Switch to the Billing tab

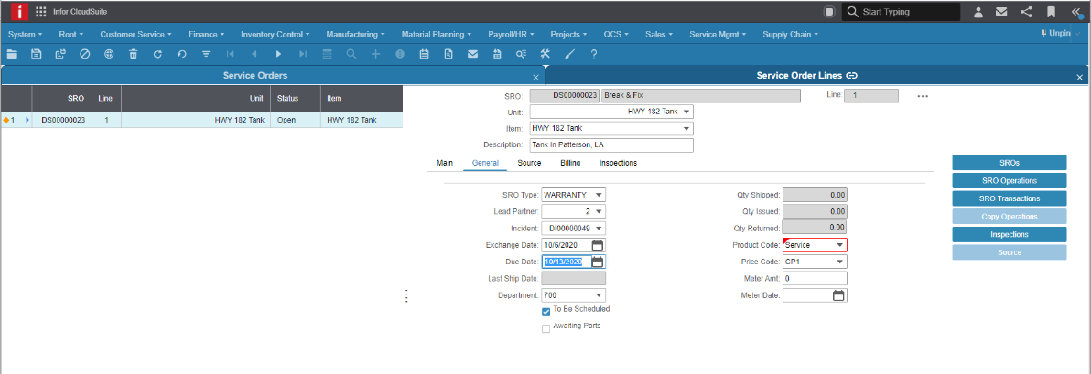(x=570, y=163)
